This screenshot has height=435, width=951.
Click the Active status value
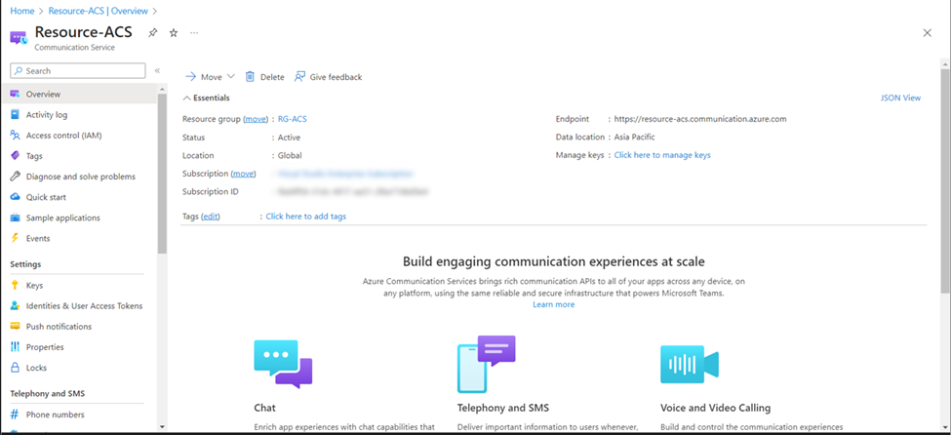290,138
